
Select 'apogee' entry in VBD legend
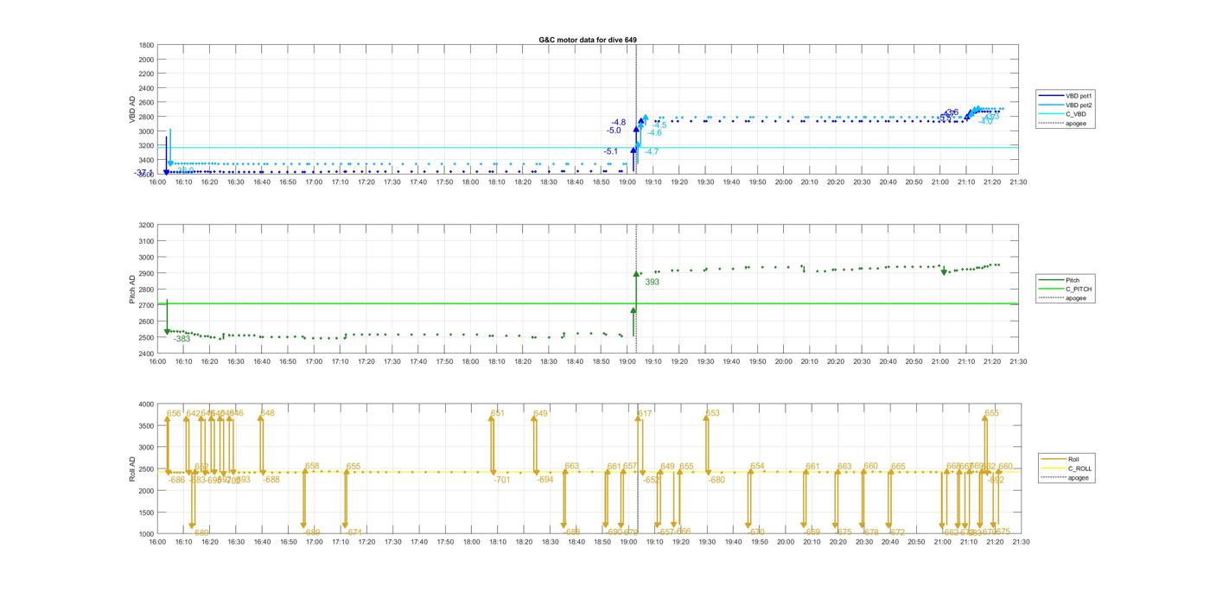[1064, 124]
